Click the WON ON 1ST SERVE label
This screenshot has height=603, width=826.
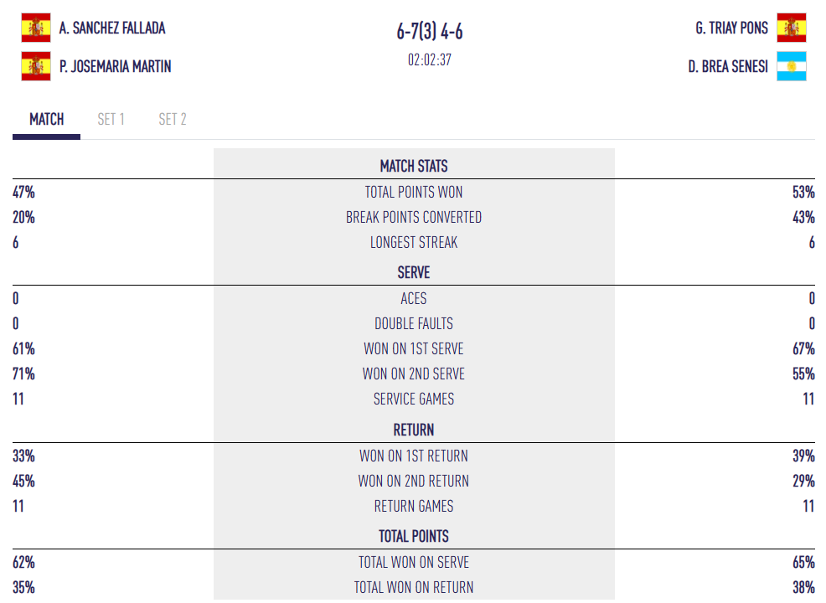coord(414,348)
